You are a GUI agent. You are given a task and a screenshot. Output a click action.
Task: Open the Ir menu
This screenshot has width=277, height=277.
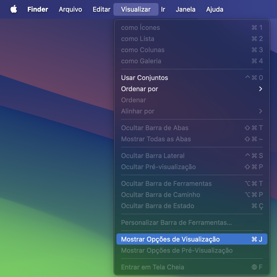pyautogui.click(x=163, y=9)
